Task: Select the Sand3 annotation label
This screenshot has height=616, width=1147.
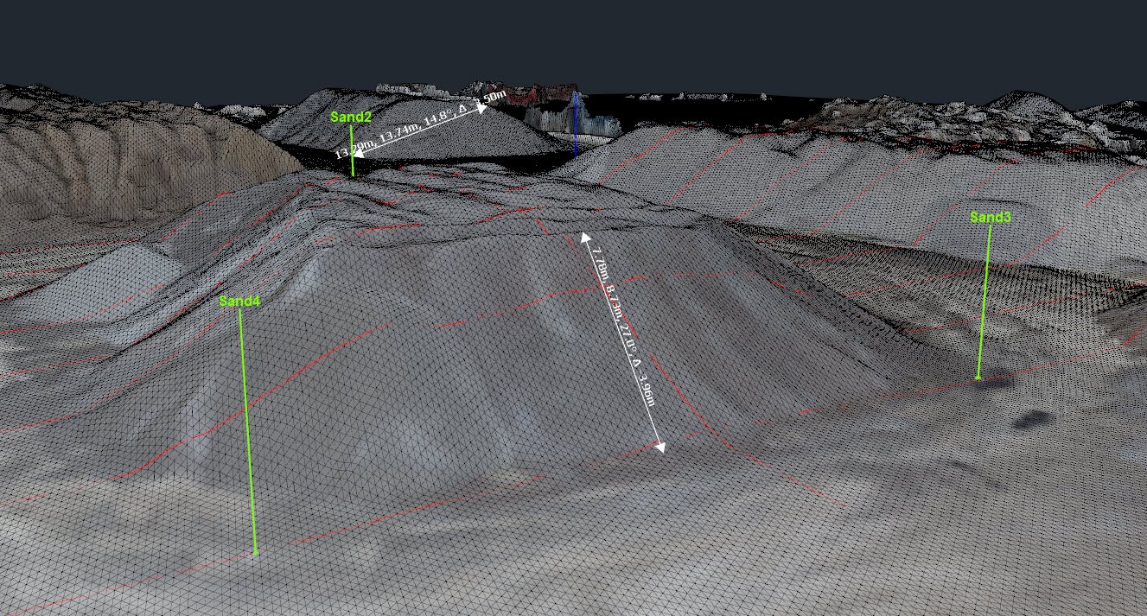Action: (x=990, y=217)
